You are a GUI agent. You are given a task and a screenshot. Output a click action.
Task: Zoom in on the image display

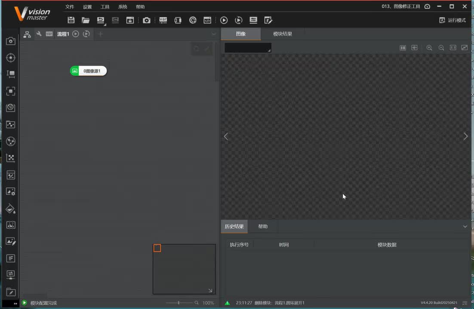tap(429, 48)
